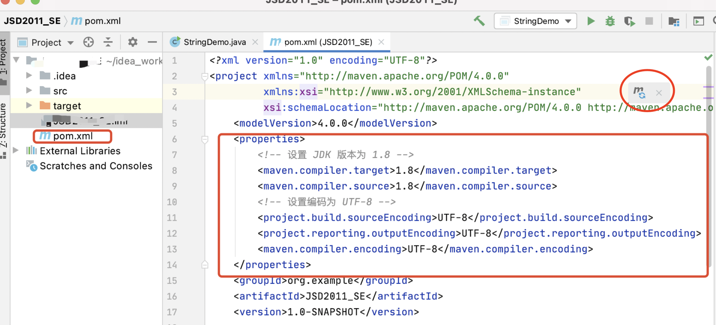
Task: Select pom.xml in the Project tree
Action: click(72, 136)
